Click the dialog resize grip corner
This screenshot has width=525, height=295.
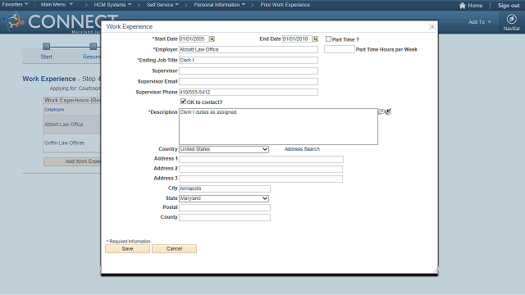tap(435, 271)
